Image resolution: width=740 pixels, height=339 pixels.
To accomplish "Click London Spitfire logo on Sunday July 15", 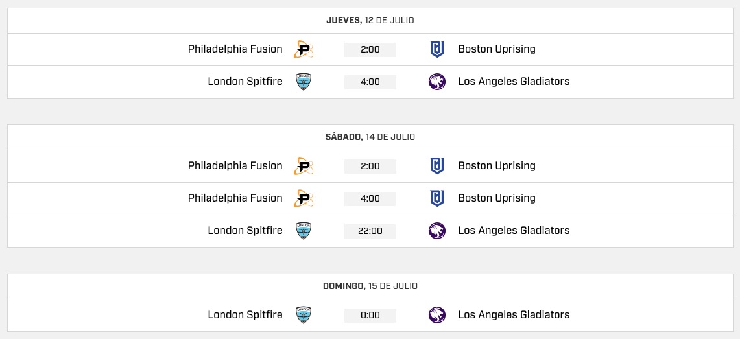I will click(304, 315).
